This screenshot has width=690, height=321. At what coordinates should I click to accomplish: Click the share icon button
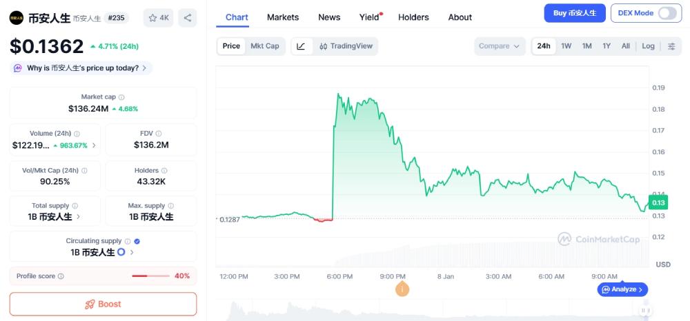click(187, 18)
